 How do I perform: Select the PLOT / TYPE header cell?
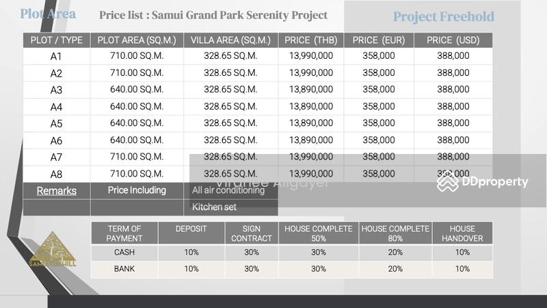click(x=57, y=40)
